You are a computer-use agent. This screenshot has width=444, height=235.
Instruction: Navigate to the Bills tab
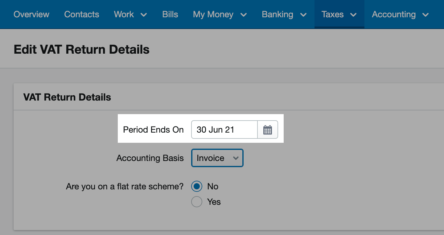click(x=170, y=14)
